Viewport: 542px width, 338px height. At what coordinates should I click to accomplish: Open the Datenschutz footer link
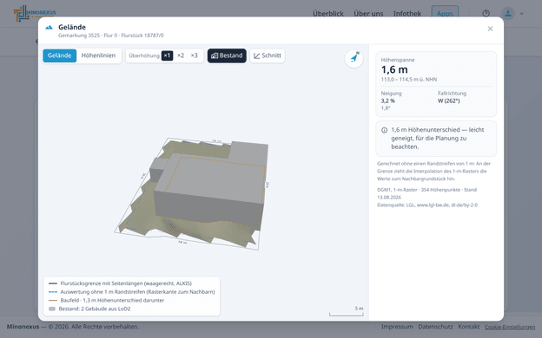pos(435,326)
